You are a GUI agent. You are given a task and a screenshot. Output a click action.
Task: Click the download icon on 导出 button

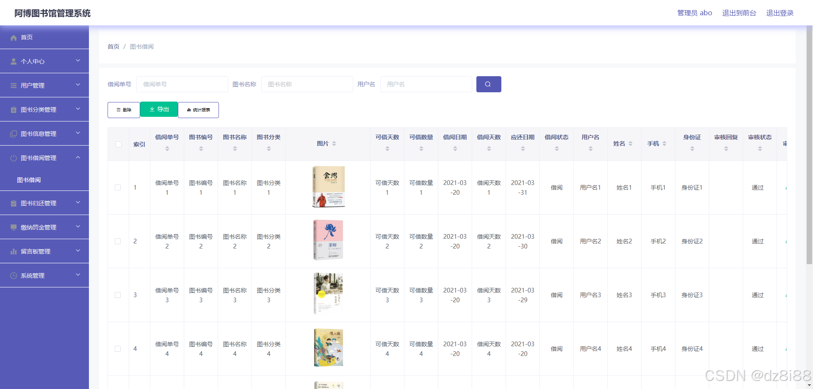pos(152,109)
